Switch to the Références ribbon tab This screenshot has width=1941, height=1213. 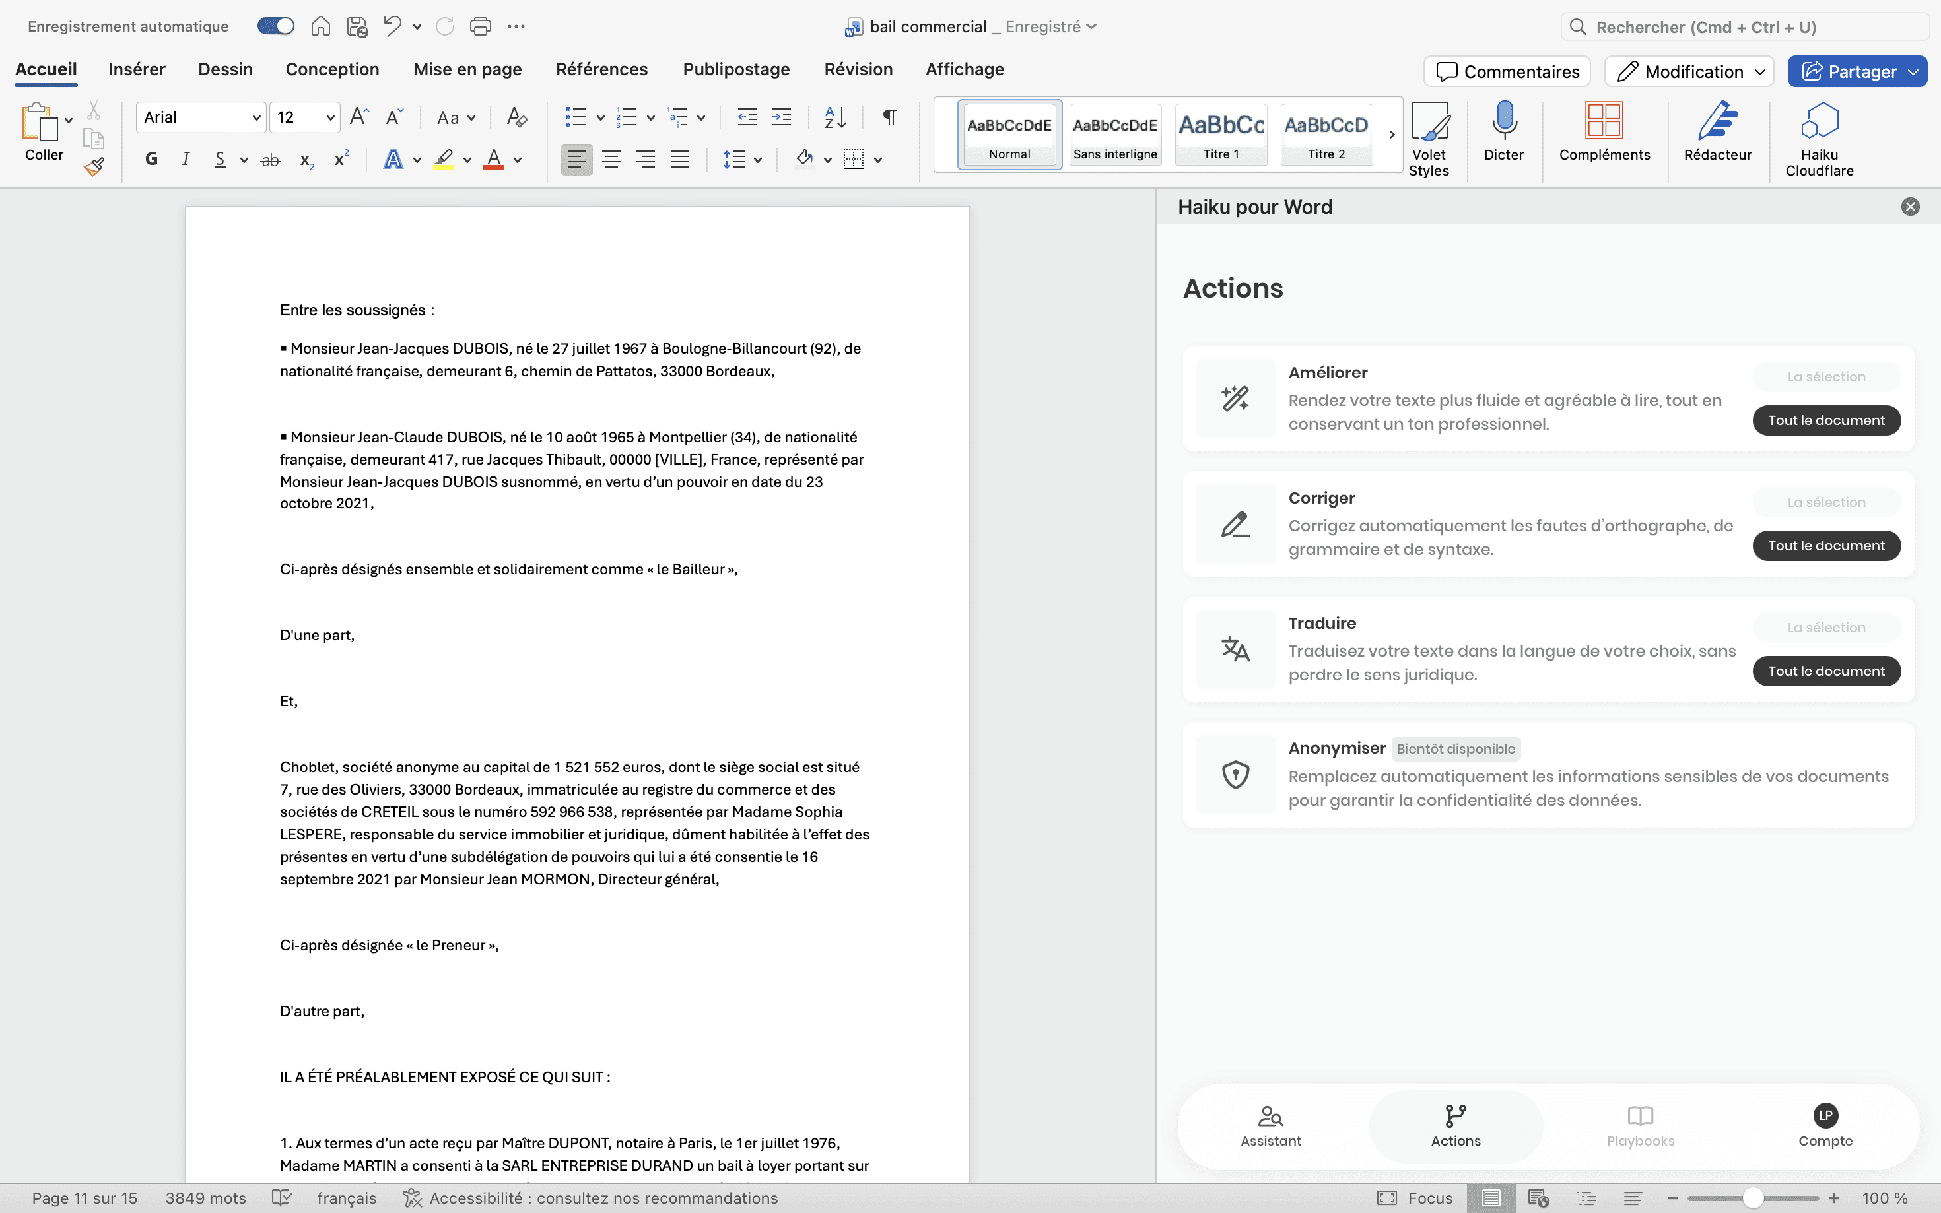point(601,70)
